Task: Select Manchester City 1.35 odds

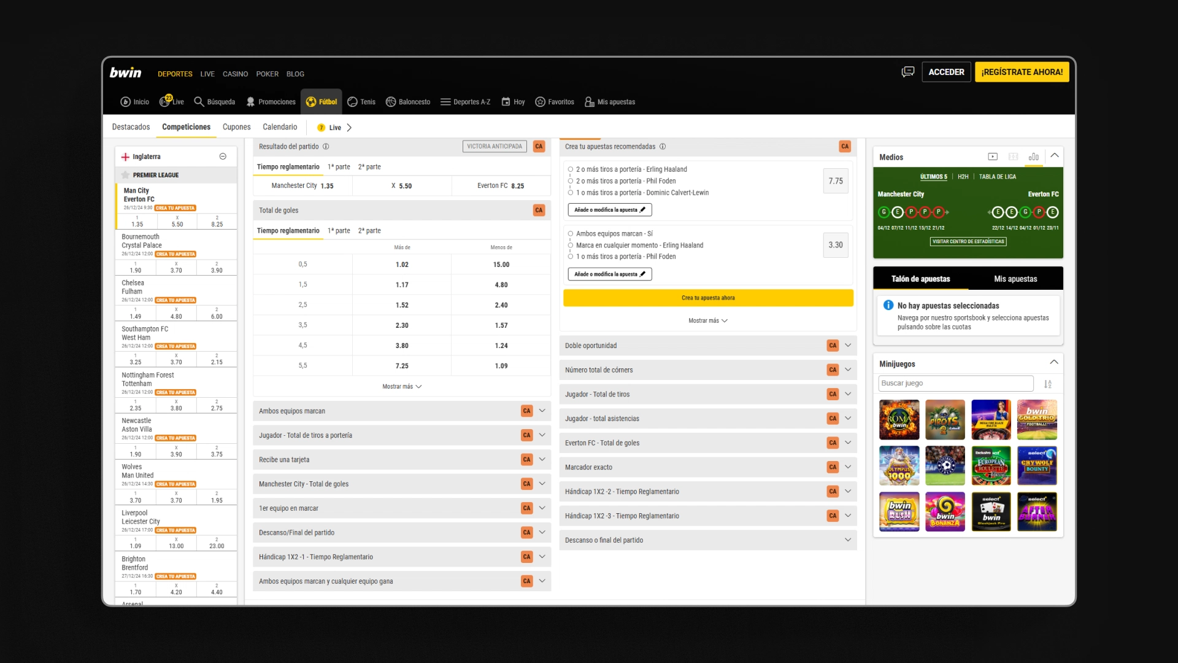Action: 302,186
